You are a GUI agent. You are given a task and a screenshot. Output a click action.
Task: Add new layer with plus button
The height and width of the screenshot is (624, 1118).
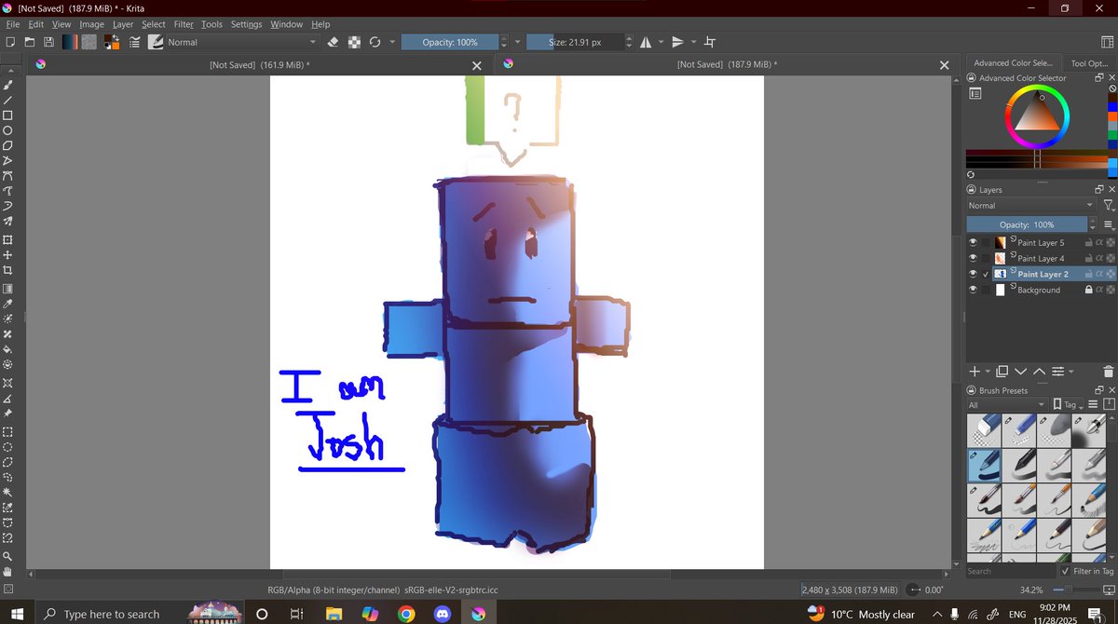(x=975, y=371)
